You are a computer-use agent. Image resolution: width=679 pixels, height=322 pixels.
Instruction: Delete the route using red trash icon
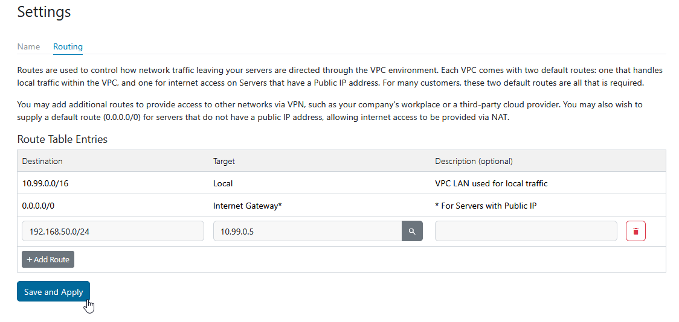point(636,231)
